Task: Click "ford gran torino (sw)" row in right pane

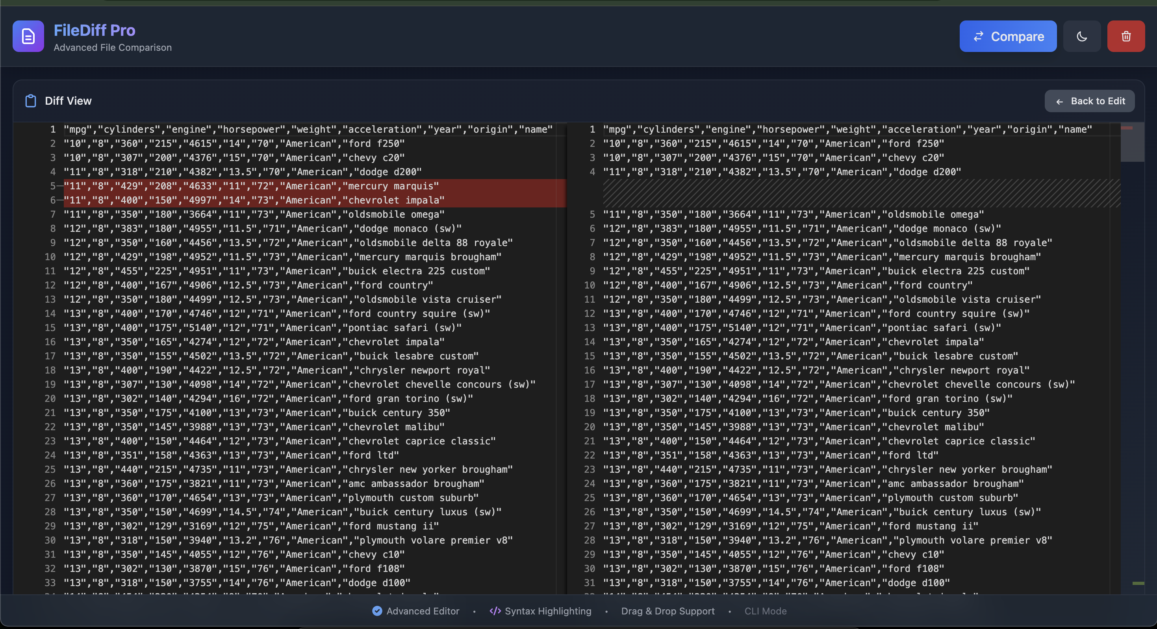Action: pos(808,399)
